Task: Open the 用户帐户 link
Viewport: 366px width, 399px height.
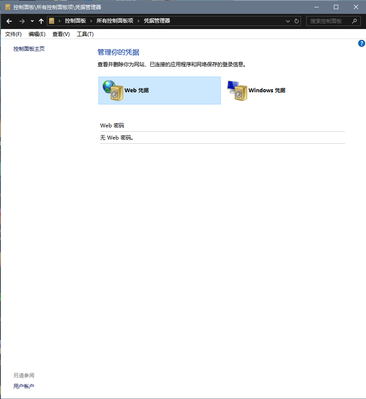Action: point(24,386)
